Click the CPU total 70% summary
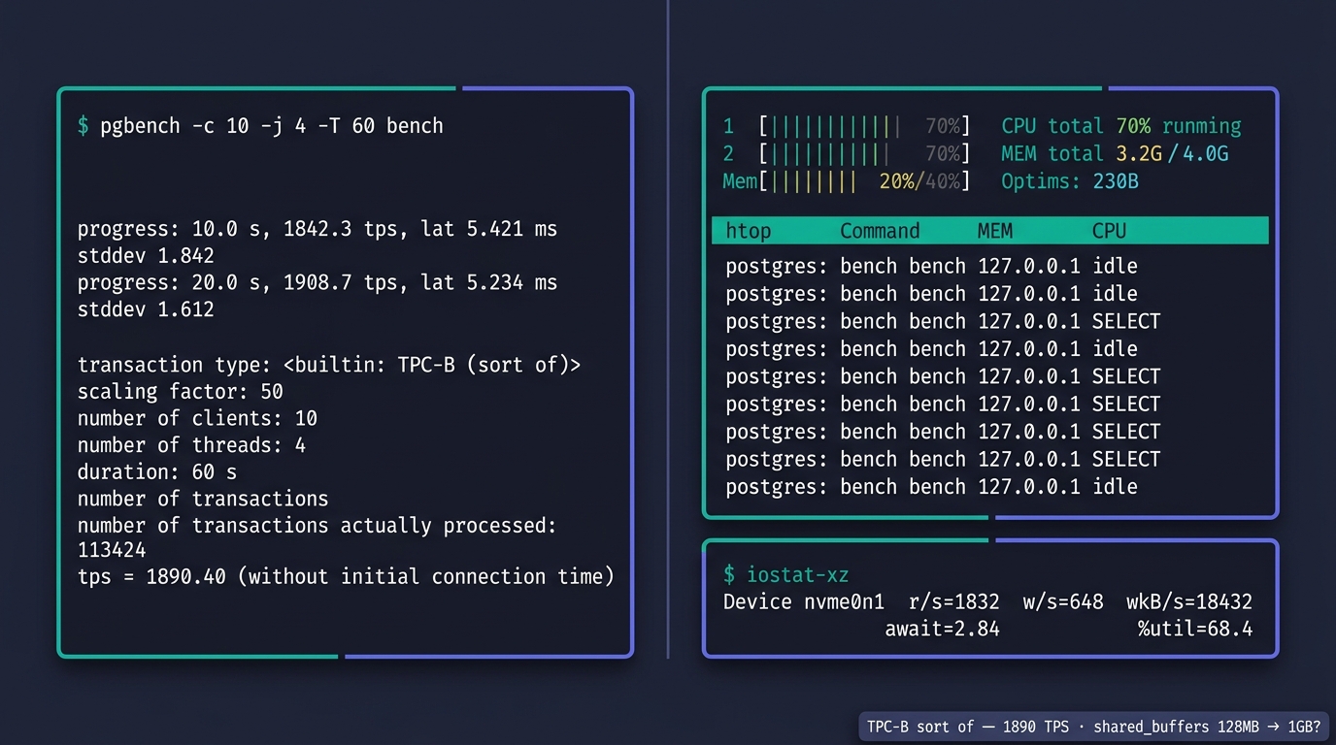The image size is (1336, 745). point(1121,126)
